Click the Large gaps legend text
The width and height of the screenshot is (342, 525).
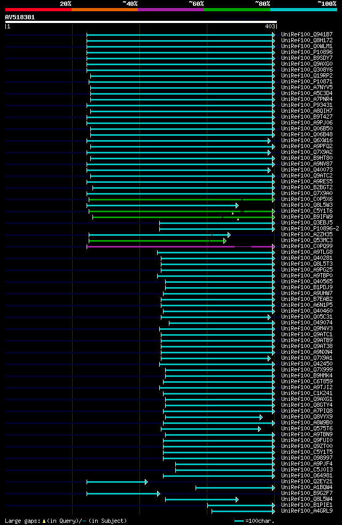pyautogui.click(x=66, y=521)
